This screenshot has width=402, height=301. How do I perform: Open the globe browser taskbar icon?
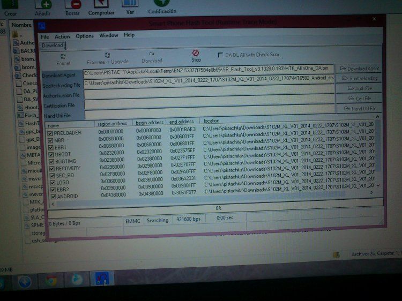[x=25, y=281]
